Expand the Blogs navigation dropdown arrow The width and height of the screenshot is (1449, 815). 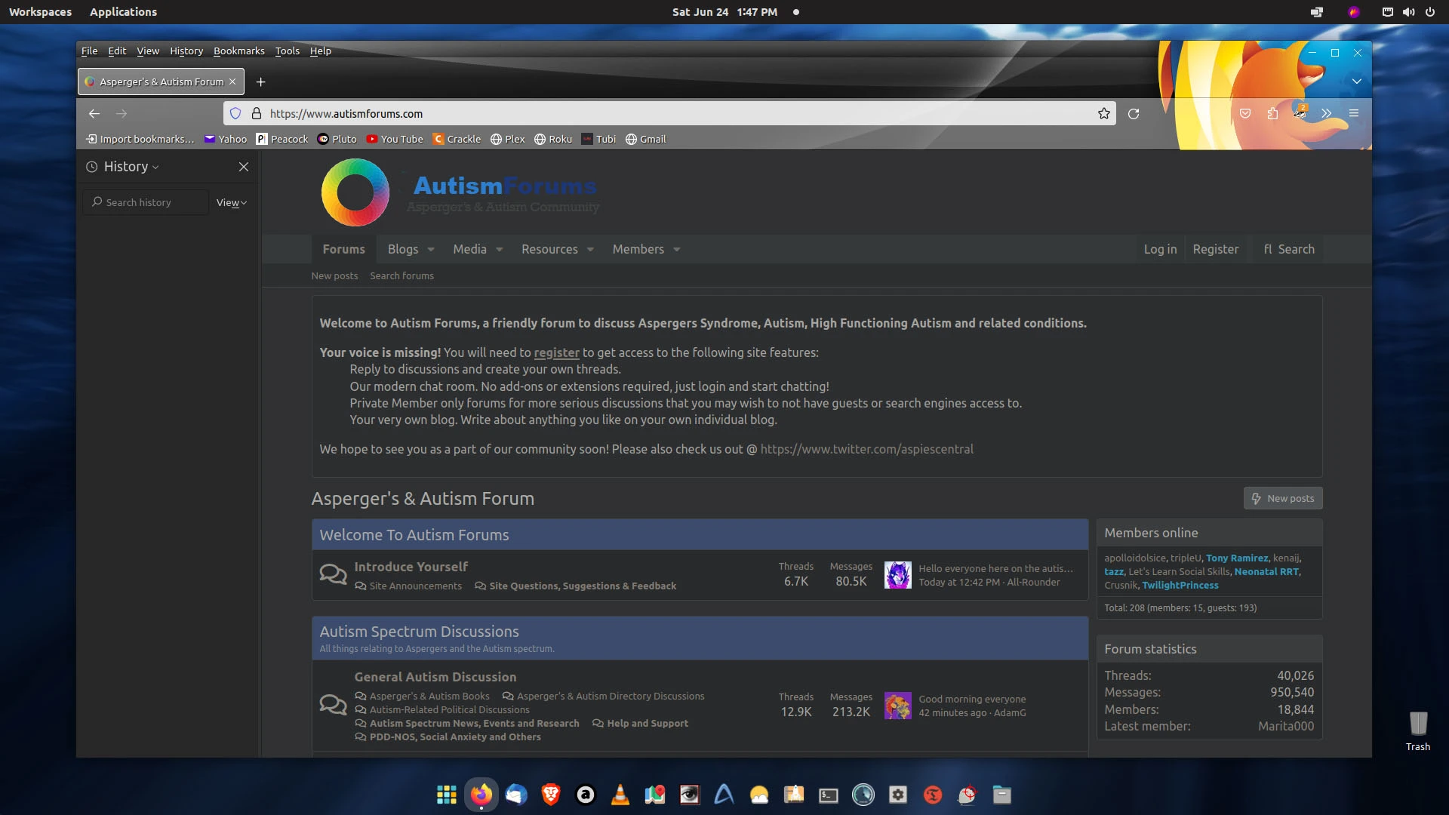431,250
